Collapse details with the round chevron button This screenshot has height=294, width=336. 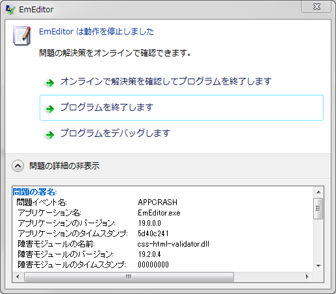pyautogui.click(x=18, y=166)
